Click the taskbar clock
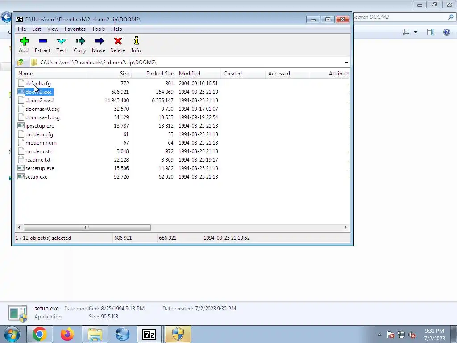The width and height of the screenshot is (457, 343). (x=434, y=335)
